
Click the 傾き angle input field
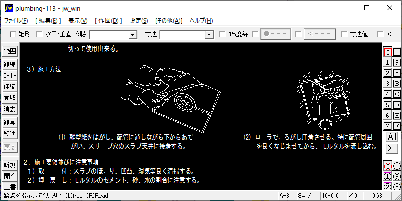109,34
